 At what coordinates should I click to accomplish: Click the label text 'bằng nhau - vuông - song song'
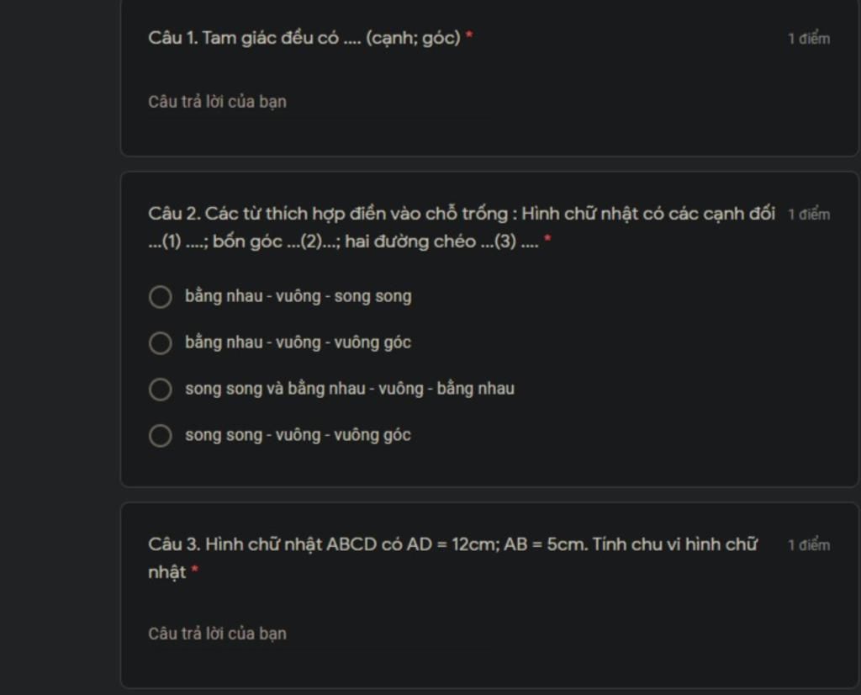pos(298,296)
